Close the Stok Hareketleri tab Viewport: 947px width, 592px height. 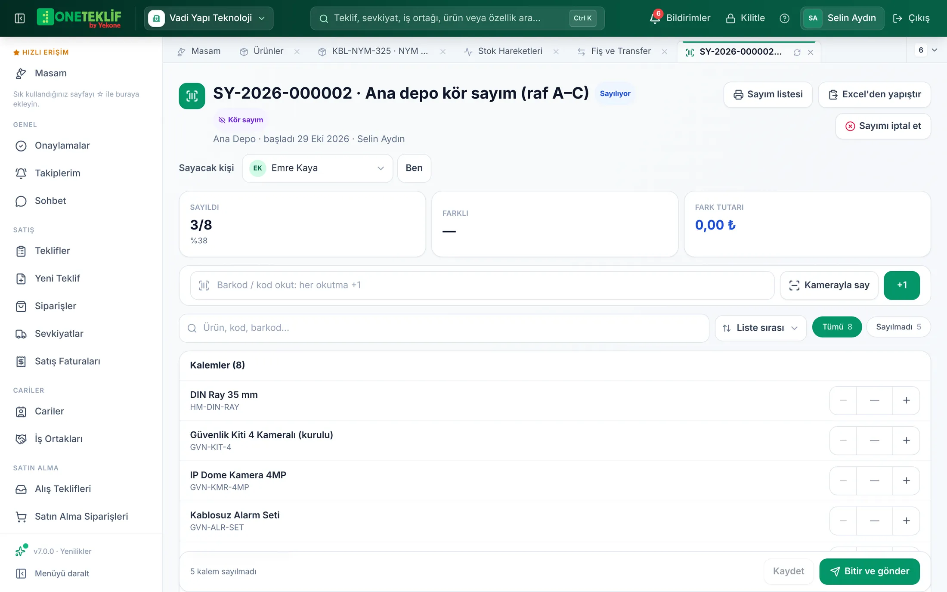pos(556,52)
